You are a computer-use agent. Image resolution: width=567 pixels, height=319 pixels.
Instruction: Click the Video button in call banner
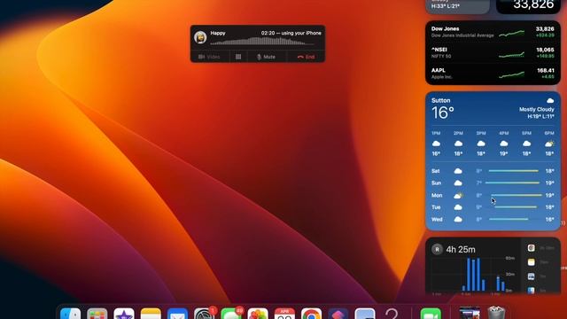pyautogui.click(x=209, y=57)
